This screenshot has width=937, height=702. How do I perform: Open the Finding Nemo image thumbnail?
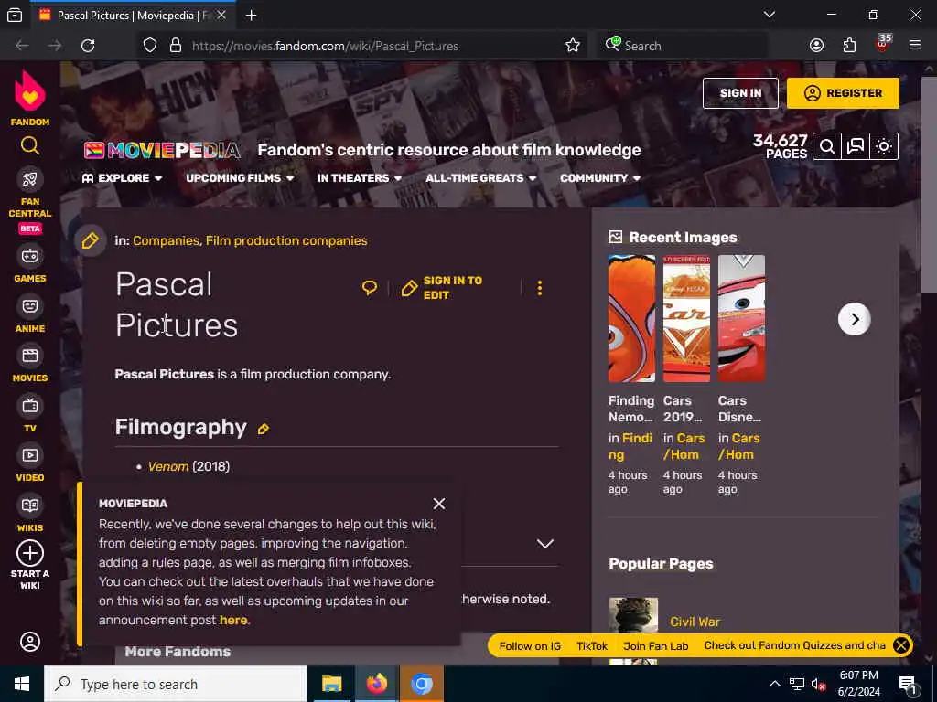[x=631, y=318]
